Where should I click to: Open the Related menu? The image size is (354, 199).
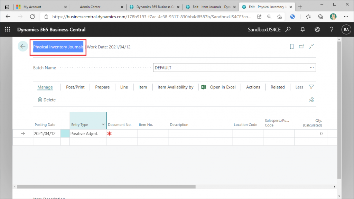point(278,87)
